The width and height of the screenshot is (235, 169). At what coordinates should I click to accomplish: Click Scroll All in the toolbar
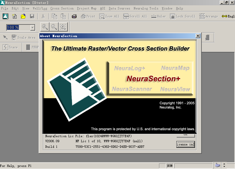tap(135, 16)
